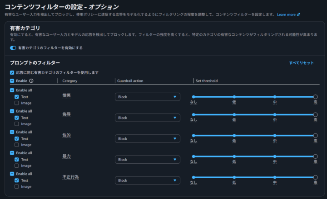Click the external link icon beside Learn more

coord(298,14)
